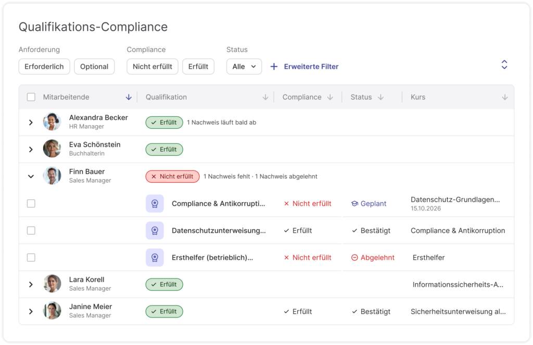Click Eva Schönstein's Erfüllt badge

click(164, 150)
